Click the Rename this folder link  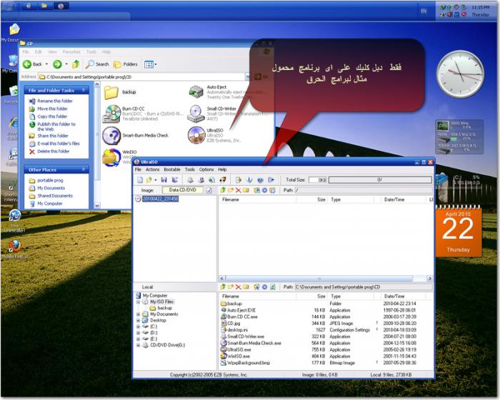coord(55,101)
